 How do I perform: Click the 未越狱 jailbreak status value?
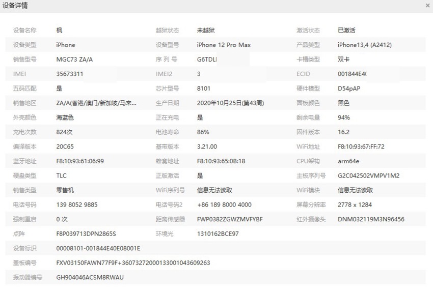coord(206,31)
